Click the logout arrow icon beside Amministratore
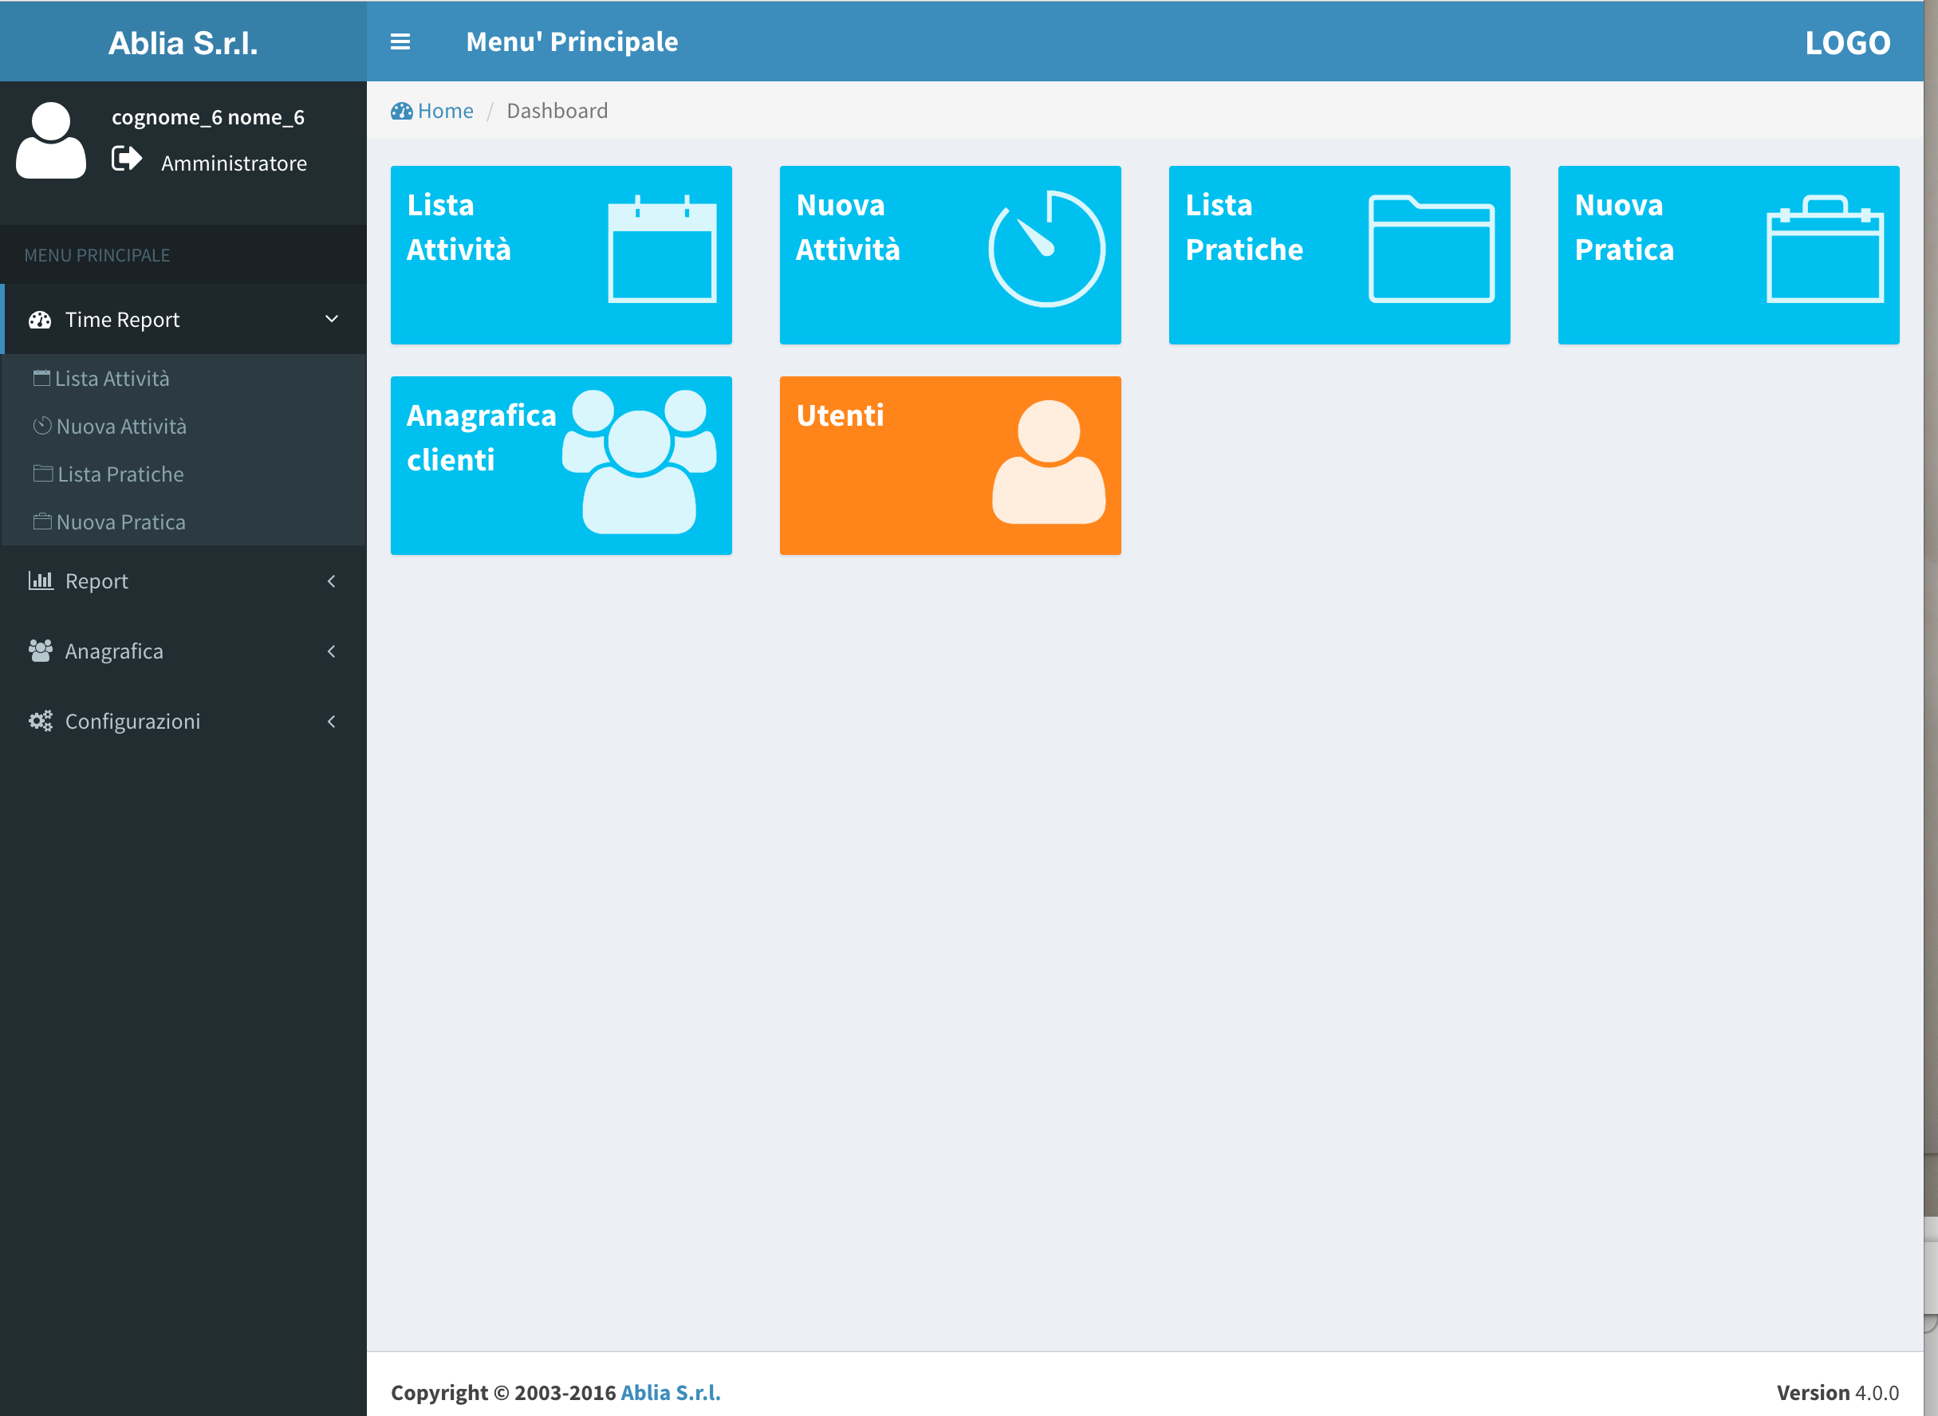Viewport: 1938px width, 1416px height. (x=127, y=159)
